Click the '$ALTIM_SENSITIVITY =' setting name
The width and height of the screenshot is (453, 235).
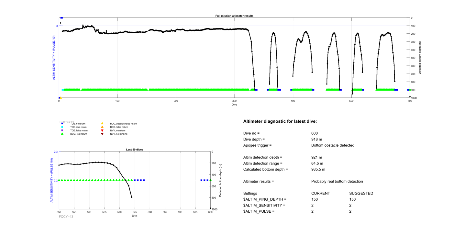point(264,206)
